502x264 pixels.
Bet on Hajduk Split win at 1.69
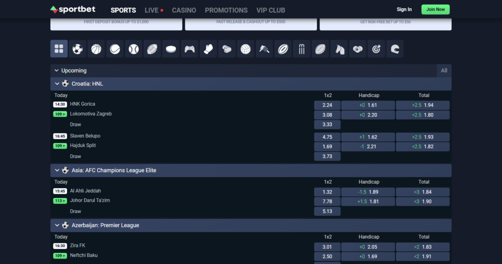[327, 146]
